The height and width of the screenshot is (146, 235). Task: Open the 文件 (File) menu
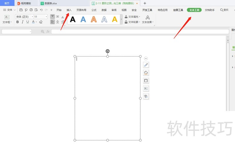pos(9,10)
